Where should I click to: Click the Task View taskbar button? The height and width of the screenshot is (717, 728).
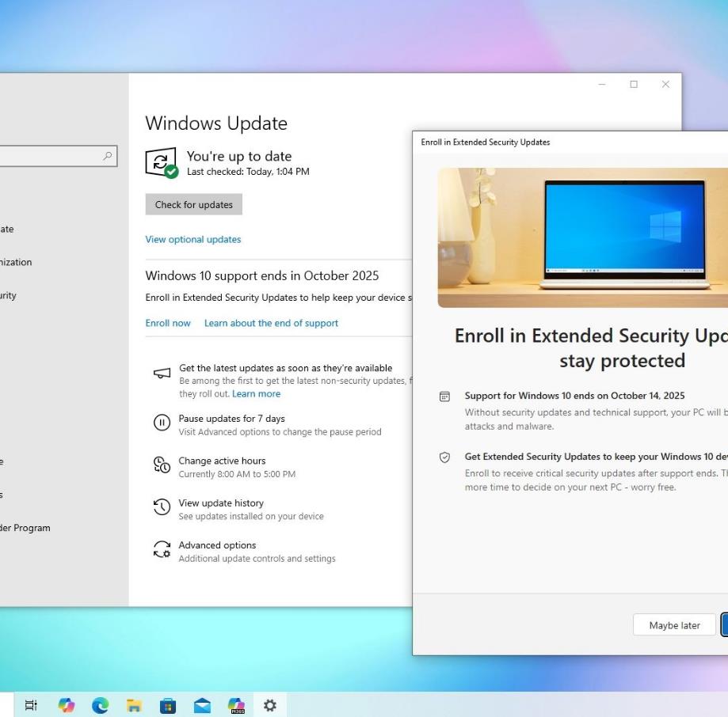point(31,705)
